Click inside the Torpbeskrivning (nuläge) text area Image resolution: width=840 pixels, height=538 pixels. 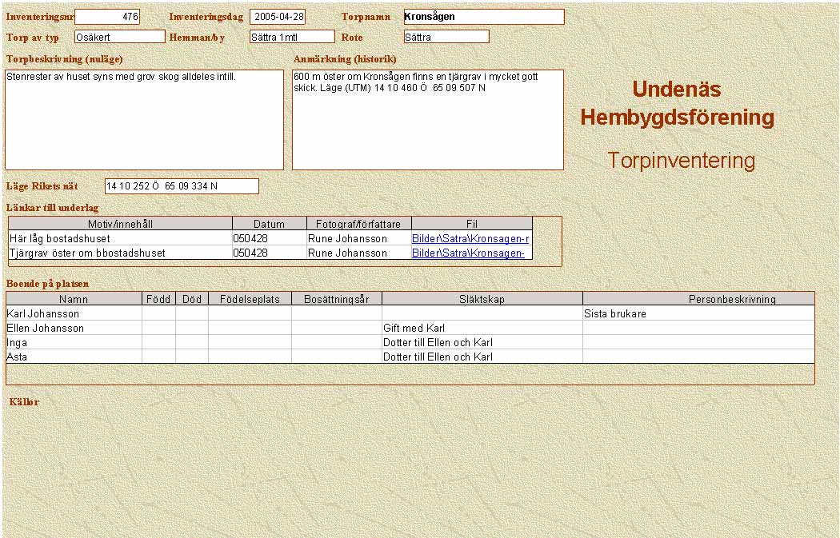144,120
